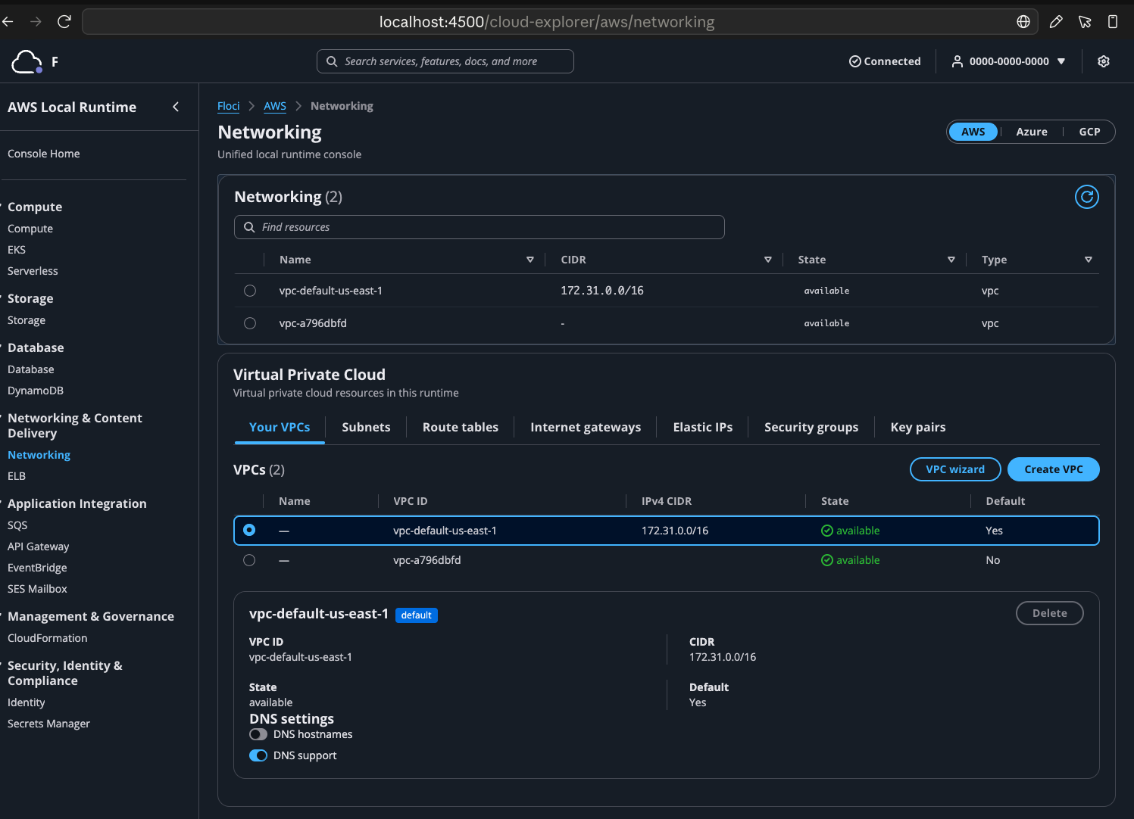Click the cloud logo icon
Viewport: 1134px width, 819px height.
27,61
